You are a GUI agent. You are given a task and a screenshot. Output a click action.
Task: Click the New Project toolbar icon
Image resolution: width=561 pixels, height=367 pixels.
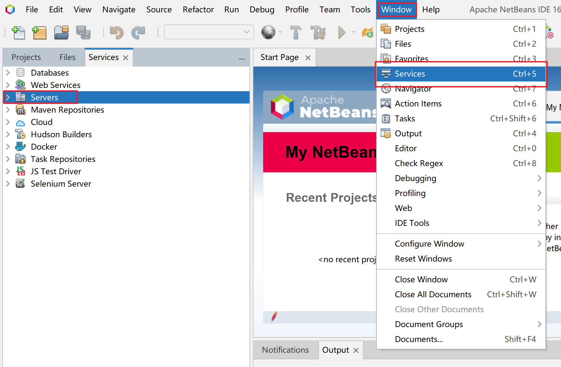point(39,32)
